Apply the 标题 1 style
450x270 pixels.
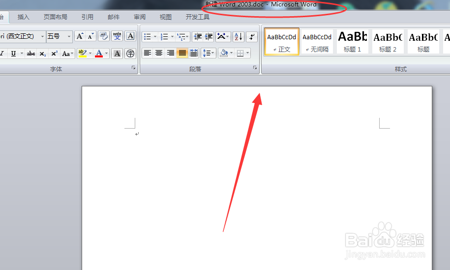coord(353,42)
